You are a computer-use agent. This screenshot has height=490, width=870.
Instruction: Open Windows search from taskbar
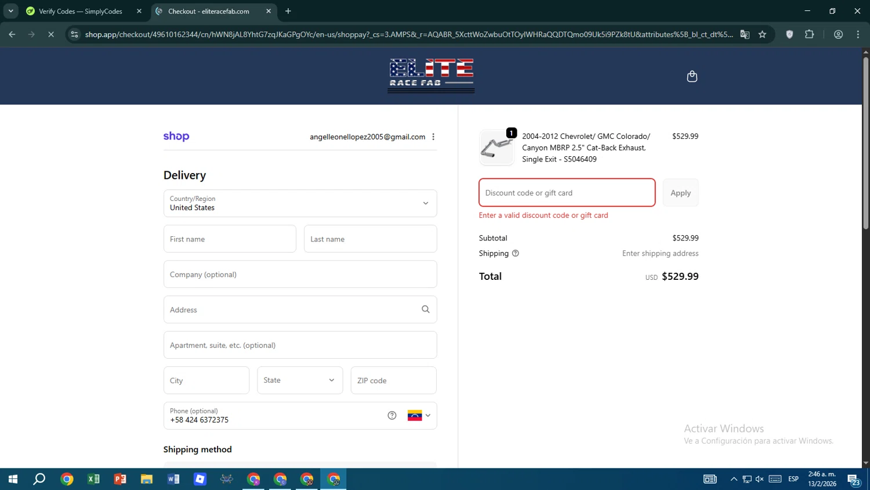tap(39, 479)
